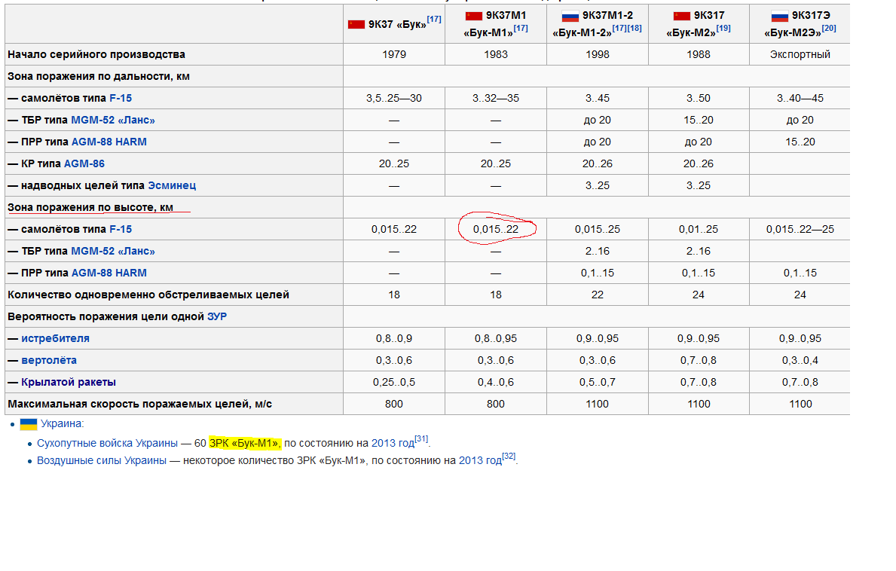Click the USSR flag beside 9К37М1
896x571 pixels.
tap(474, 16)
